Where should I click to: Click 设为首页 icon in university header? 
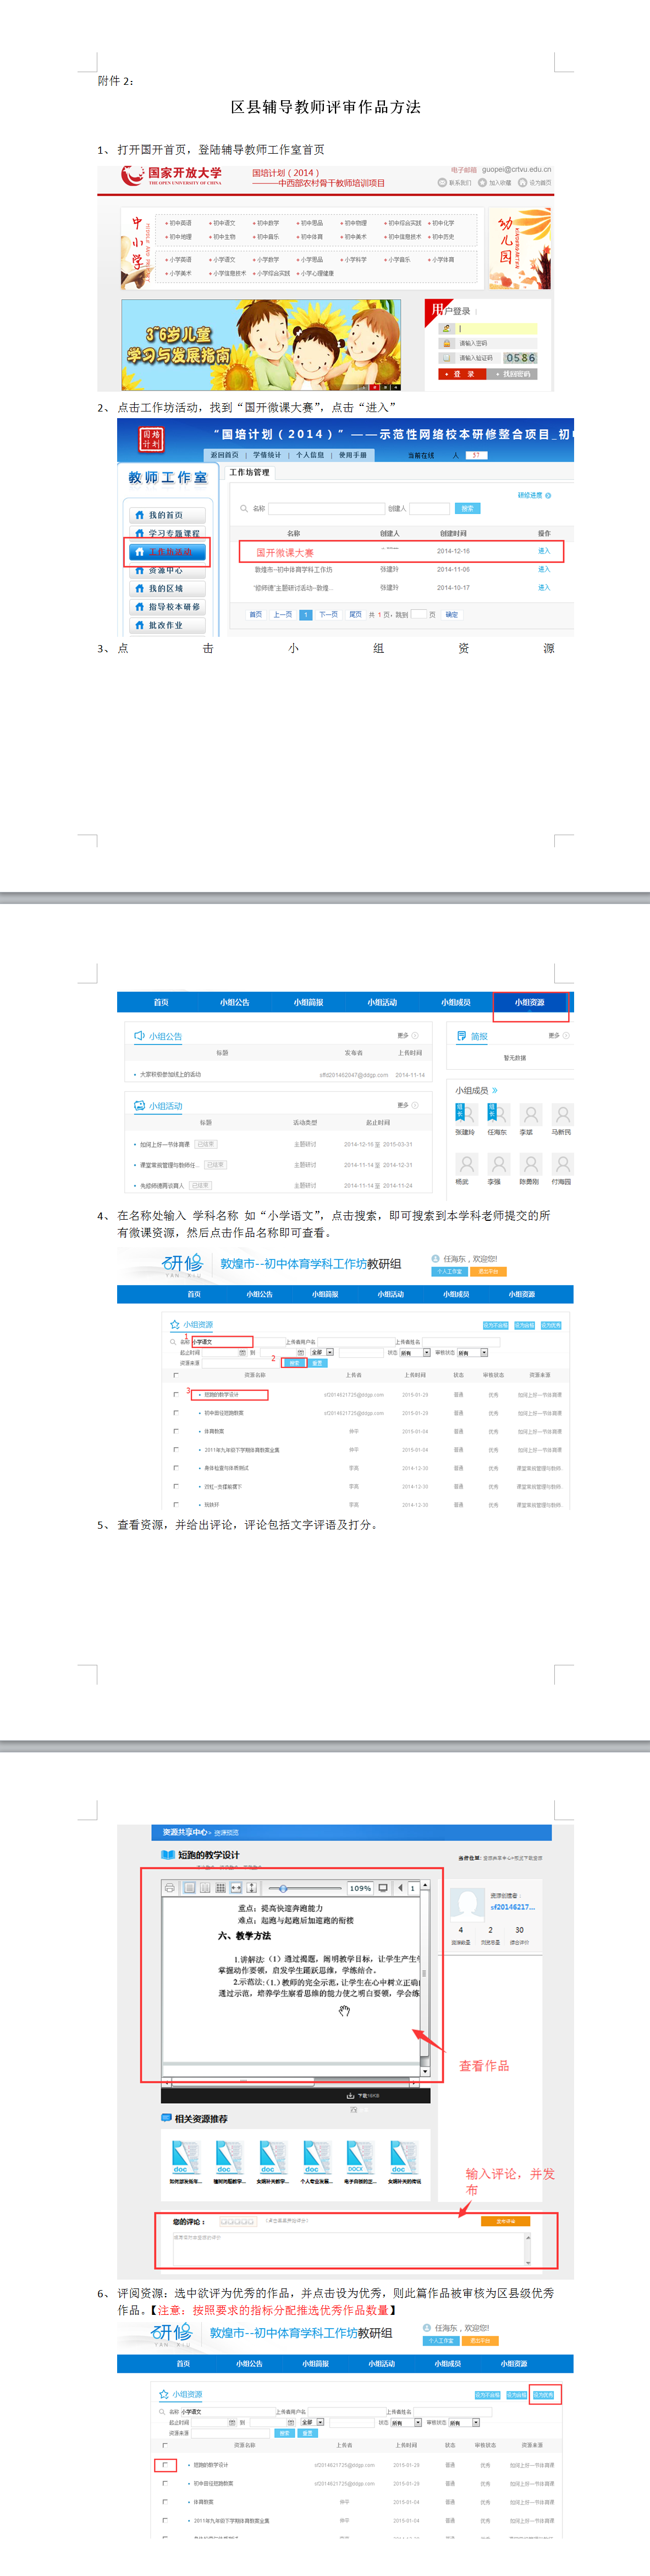(x=521, y=183)
